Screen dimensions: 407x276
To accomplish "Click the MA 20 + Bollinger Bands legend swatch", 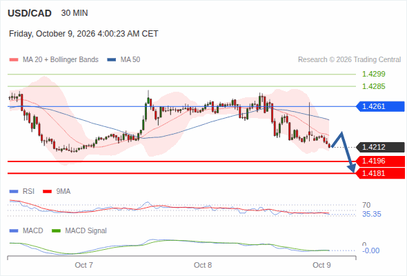I will coord(14,60).
